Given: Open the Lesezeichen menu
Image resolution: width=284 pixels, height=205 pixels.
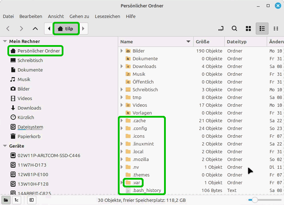Looking at the screenshot, I should click(x=107, y=16).
